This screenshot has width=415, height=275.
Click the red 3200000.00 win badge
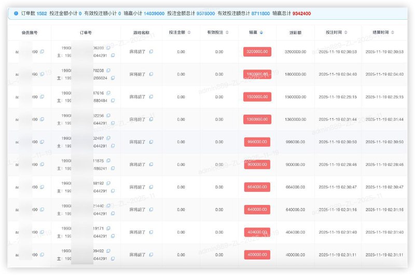click(257, 51)
